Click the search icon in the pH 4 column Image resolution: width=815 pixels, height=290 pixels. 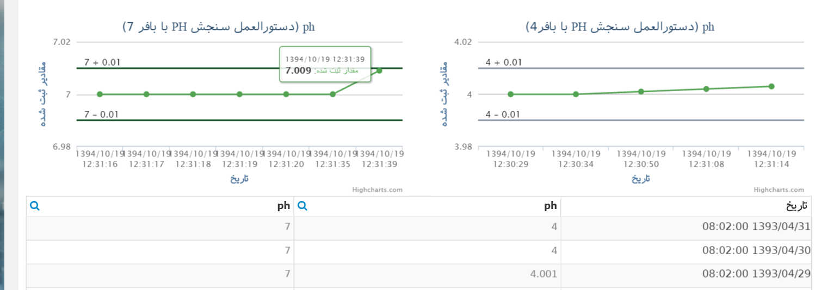(x=303, y=206)
